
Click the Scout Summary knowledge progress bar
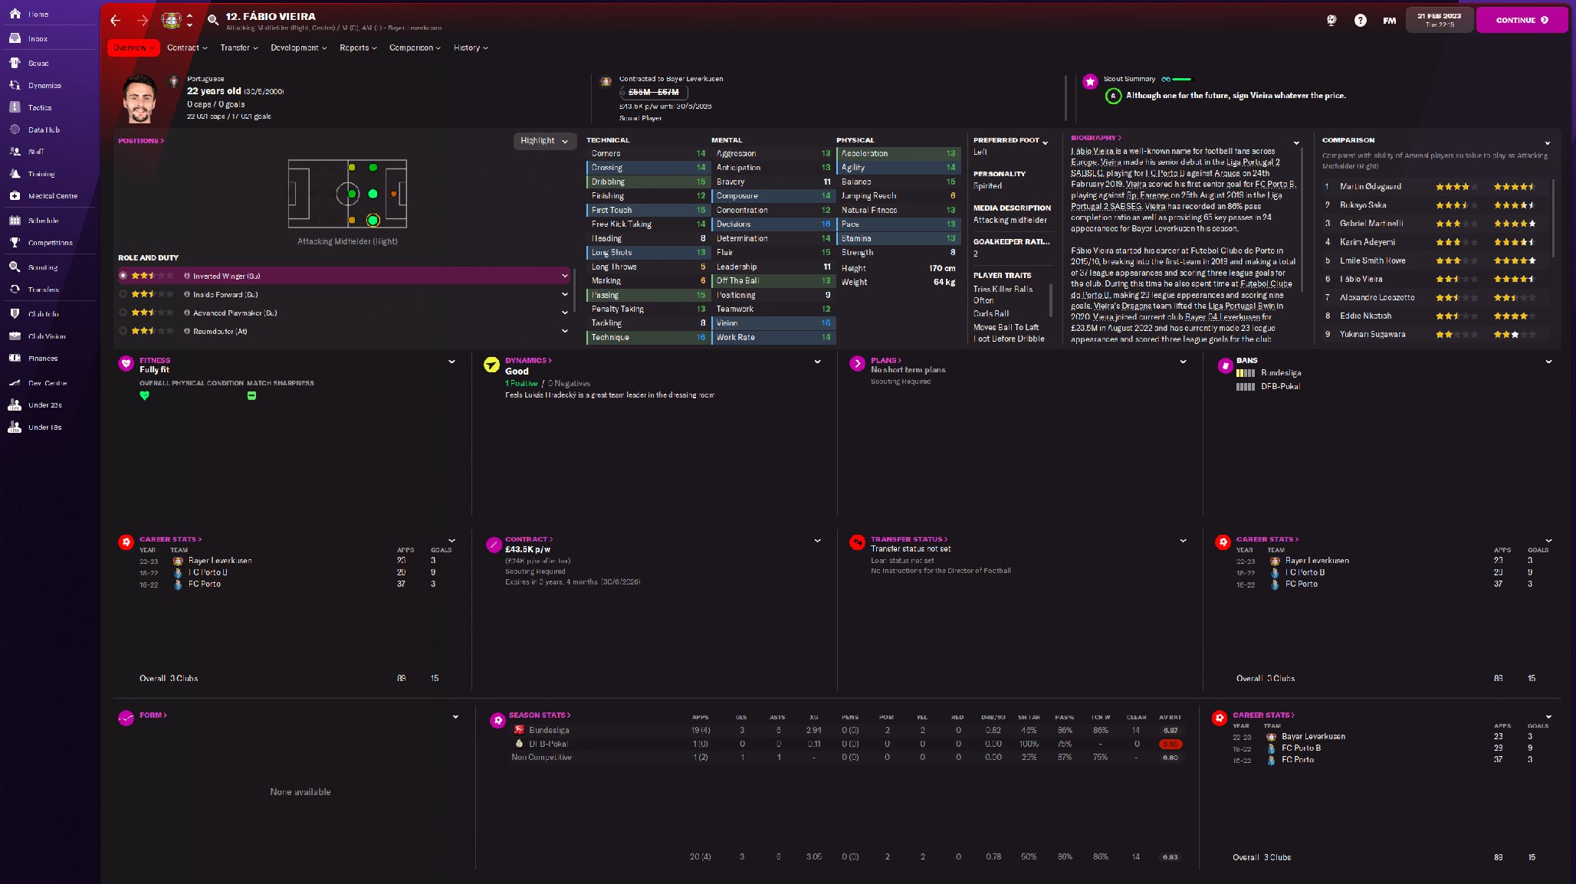(x=1182, y=79)
